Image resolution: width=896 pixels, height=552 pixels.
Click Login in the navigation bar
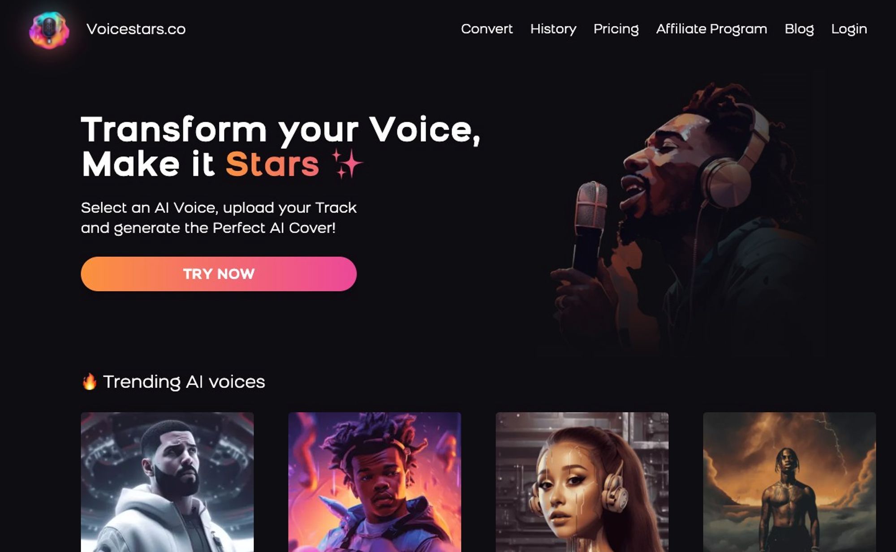[x=849, y=29]
